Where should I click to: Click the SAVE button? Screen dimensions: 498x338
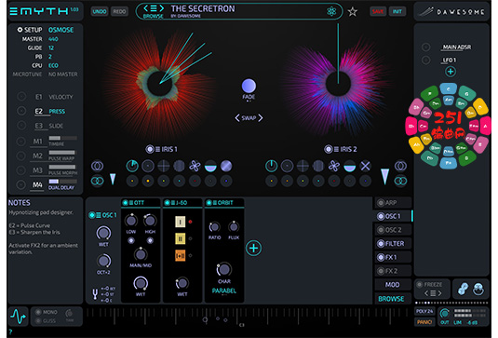tap(378, 11)
